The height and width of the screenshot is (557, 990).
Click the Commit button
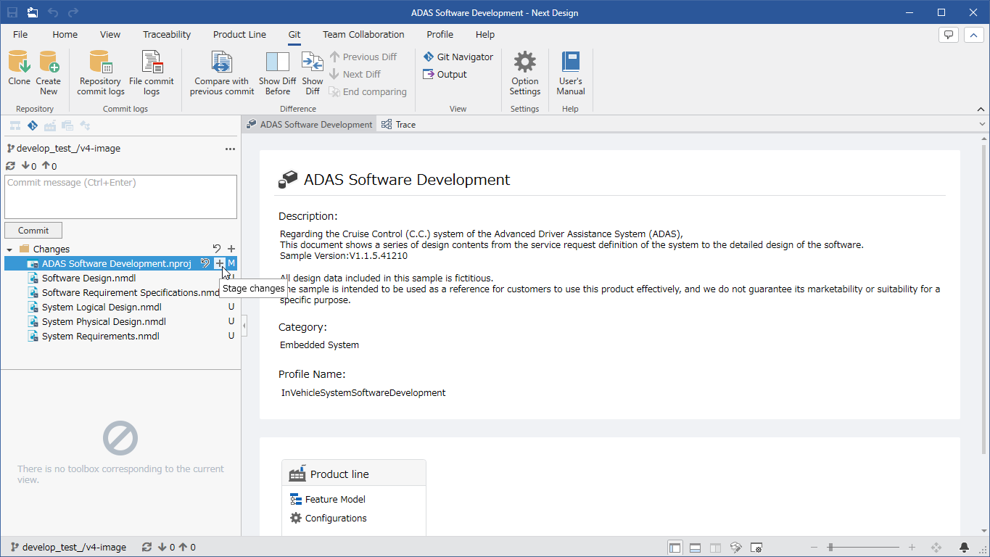(x=33, y=230)
